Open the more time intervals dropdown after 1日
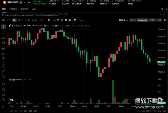This screenshot has width=168, height=113. click(45, 20)
